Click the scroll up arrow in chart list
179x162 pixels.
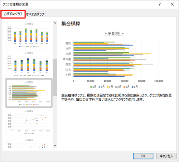tap(55, 23)
